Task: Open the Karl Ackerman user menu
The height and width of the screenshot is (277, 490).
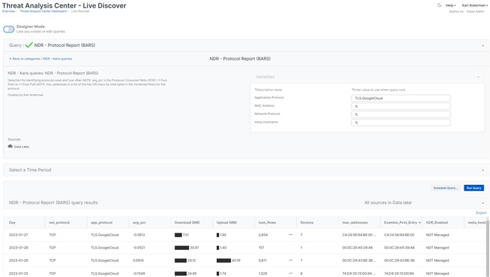Action: 475,5
